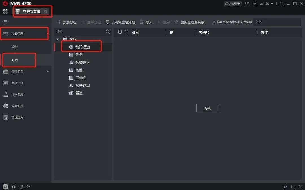
Task: Click the 未登录 cloud login button
Action: click(233, 4)
